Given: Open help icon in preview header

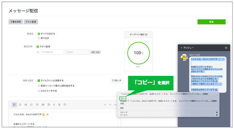Looking at the screenshot, I should [x=226, y=48].
